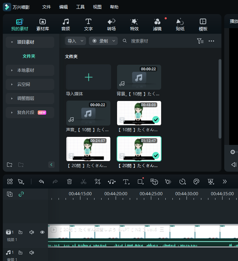Open the 录制 record dropdown
The height and width of the screenshot is (261, 238).
pos(103,41)
